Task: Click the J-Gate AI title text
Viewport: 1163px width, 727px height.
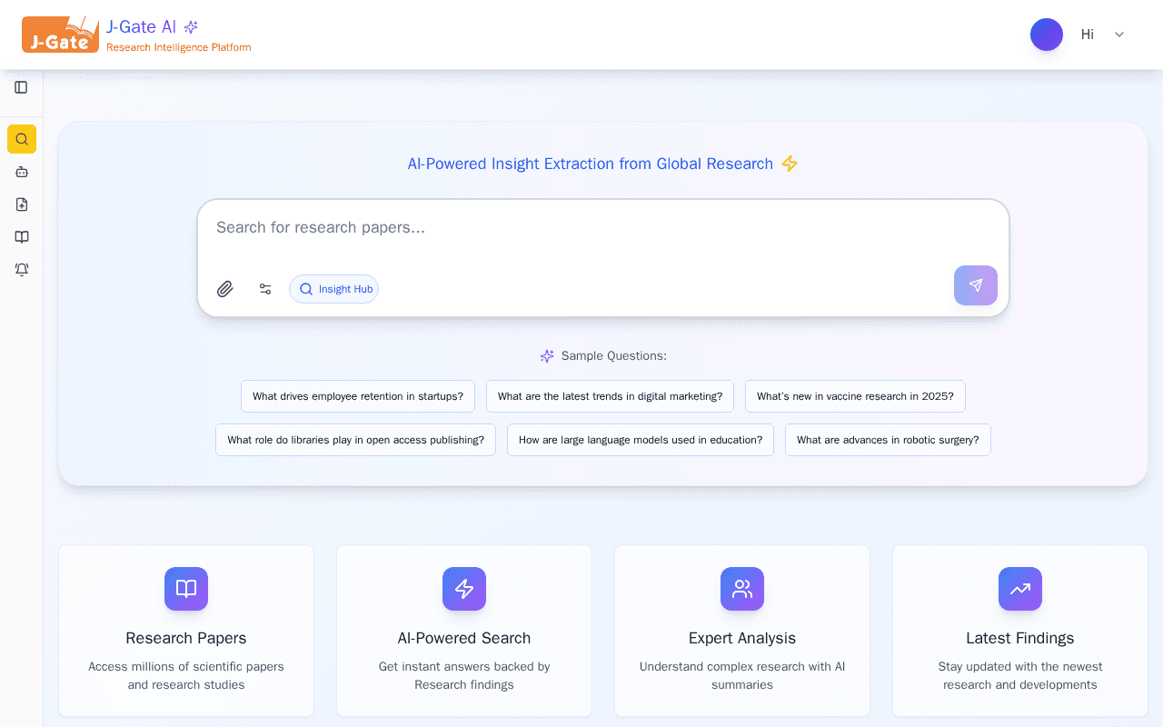Action: [x=142, y=27]
